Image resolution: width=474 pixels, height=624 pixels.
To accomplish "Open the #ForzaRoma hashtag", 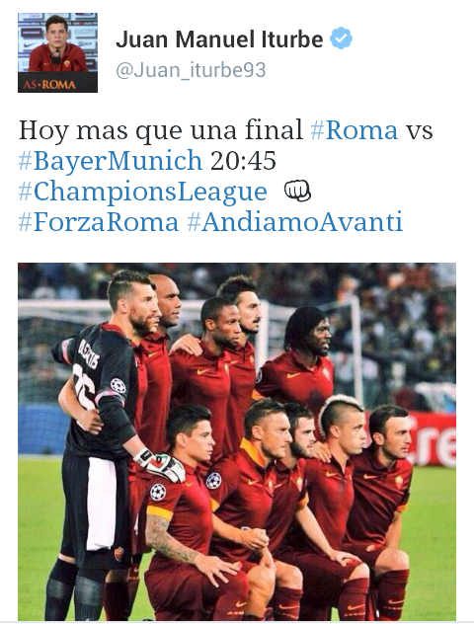I will (99, 222).
